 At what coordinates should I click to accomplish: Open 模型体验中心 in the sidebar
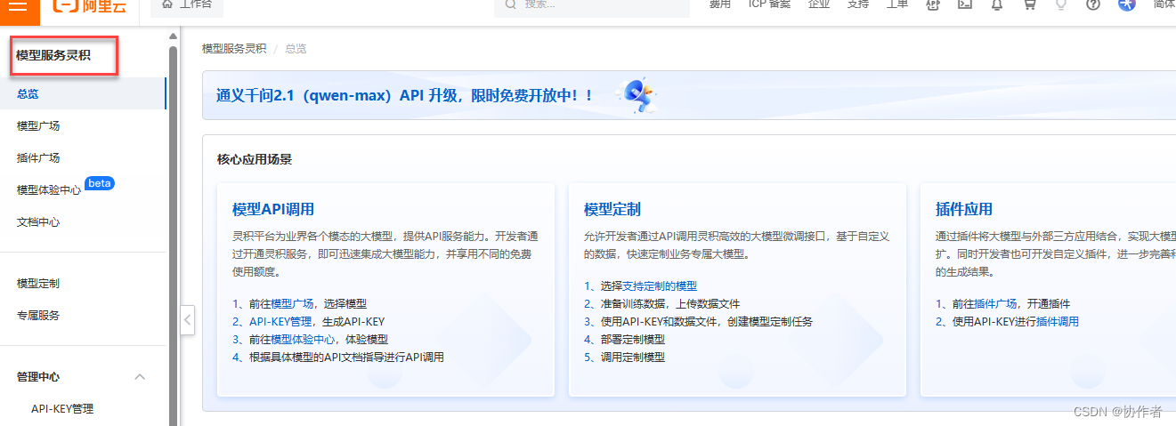click(x=49, y=190)
